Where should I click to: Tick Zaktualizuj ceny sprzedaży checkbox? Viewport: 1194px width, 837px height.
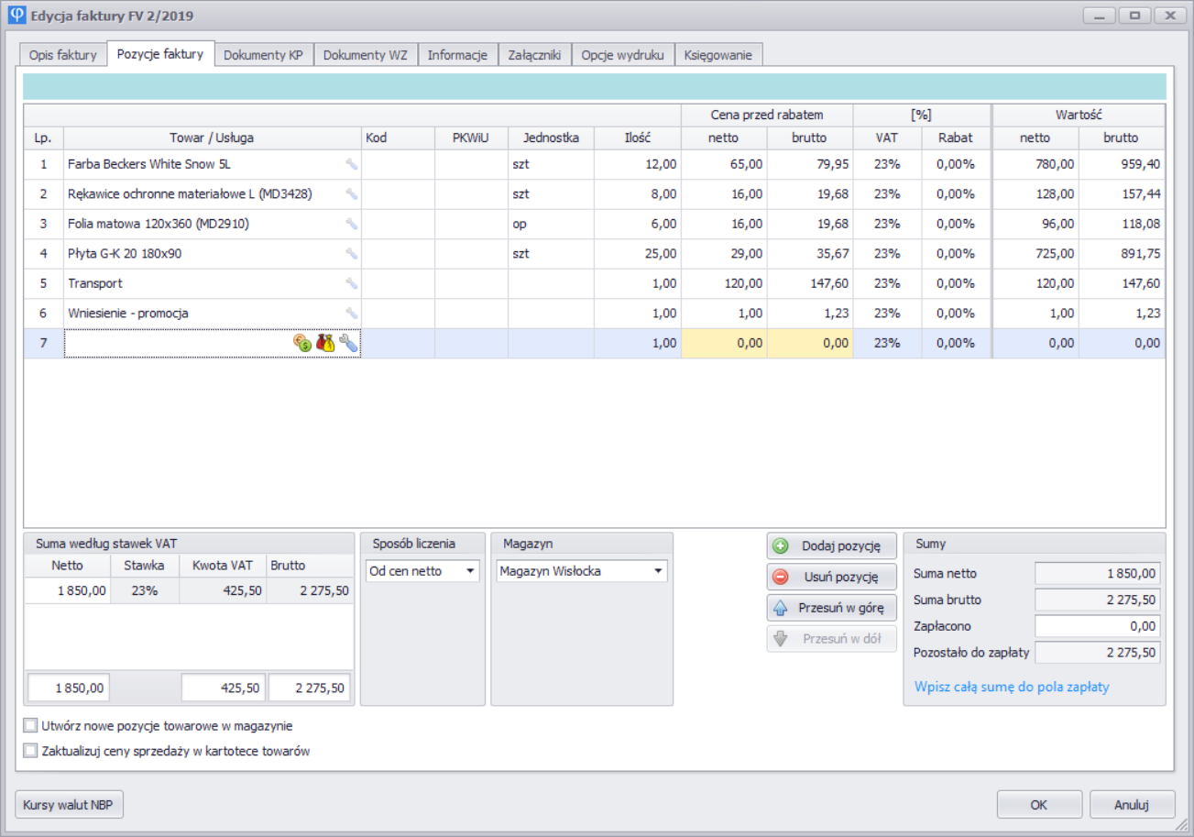point(30,751)
